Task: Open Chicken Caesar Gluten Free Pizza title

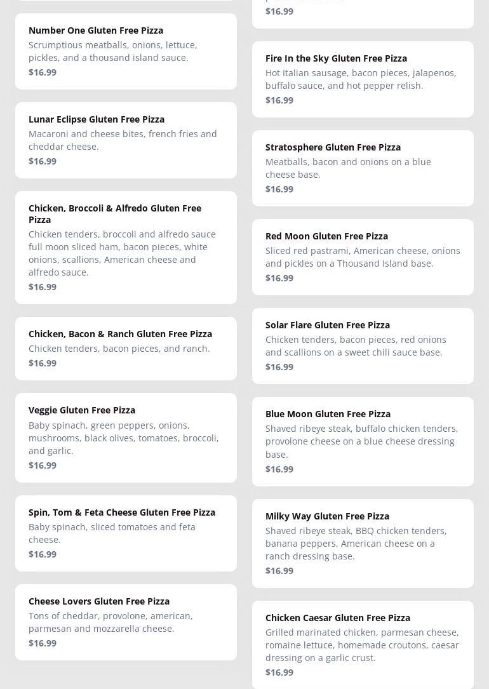Action: pos(338,618)
